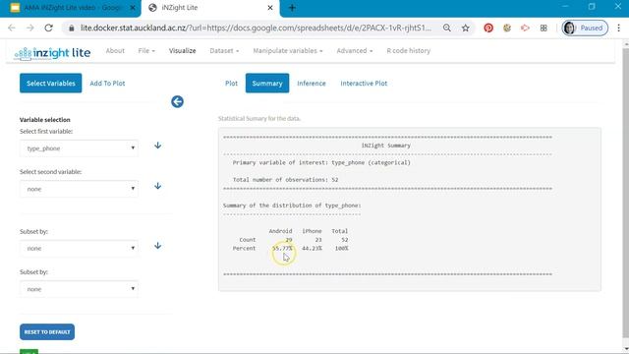Close the iNZight Lite tab
The height and width of the screenshot is (354, 629).
[270, 8]
